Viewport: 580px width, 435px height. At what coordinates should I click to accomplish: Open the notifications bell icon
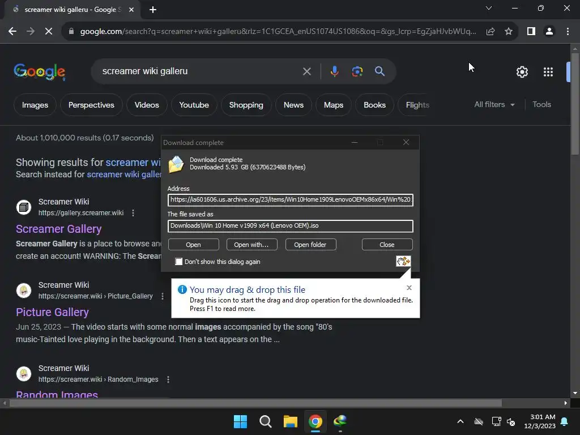click(565, 421)
